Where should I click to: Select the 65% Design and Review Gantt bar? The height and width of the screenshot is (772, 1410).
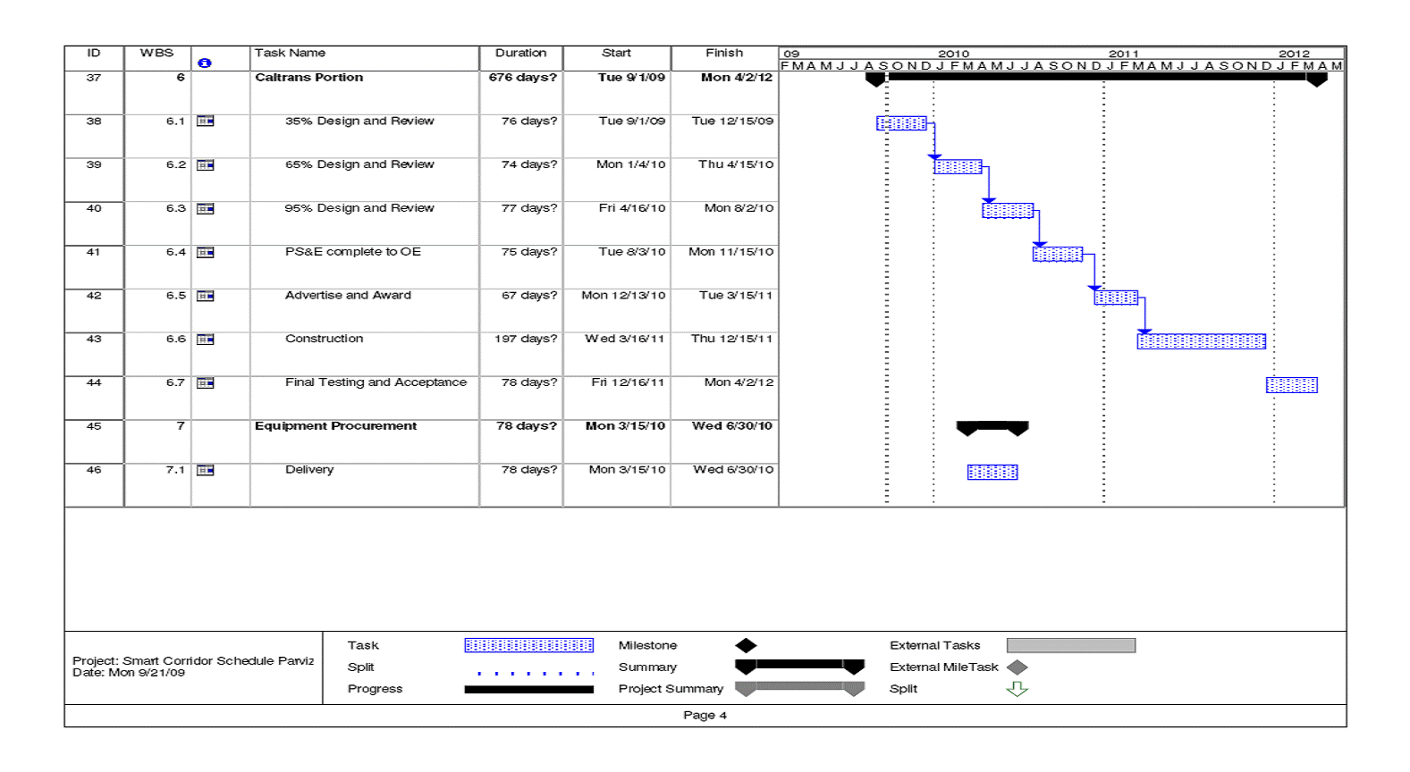click(x=958, y=166)
